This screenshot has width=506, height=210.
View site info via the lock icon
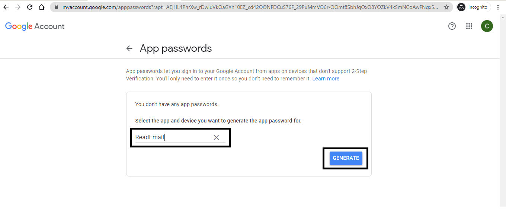(57, 7)
